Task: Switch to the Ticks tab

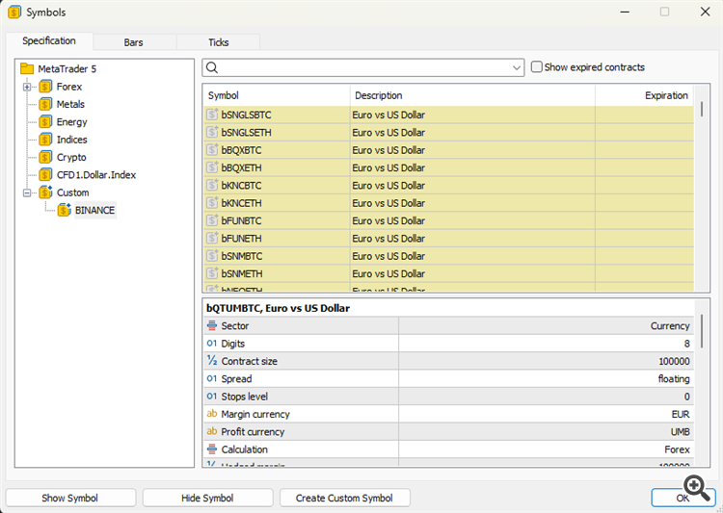Action: [x=219, y=42]
